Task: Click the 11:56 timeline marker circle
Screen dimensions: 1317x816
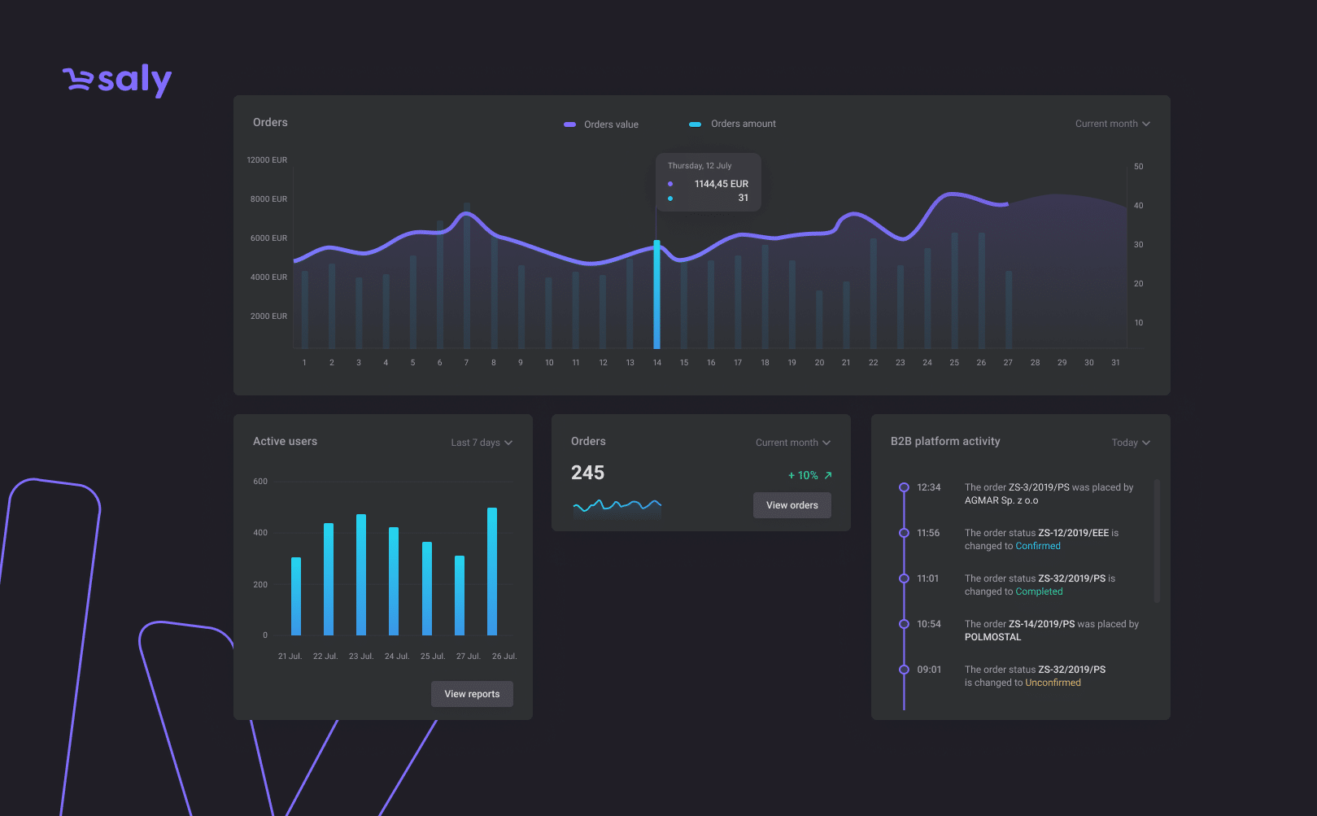Action: coord(904,533)
